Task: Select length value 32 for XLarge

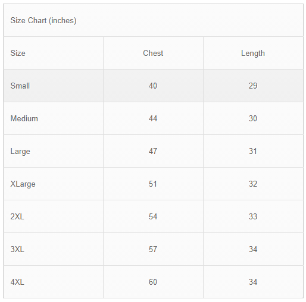Action: 253,184
